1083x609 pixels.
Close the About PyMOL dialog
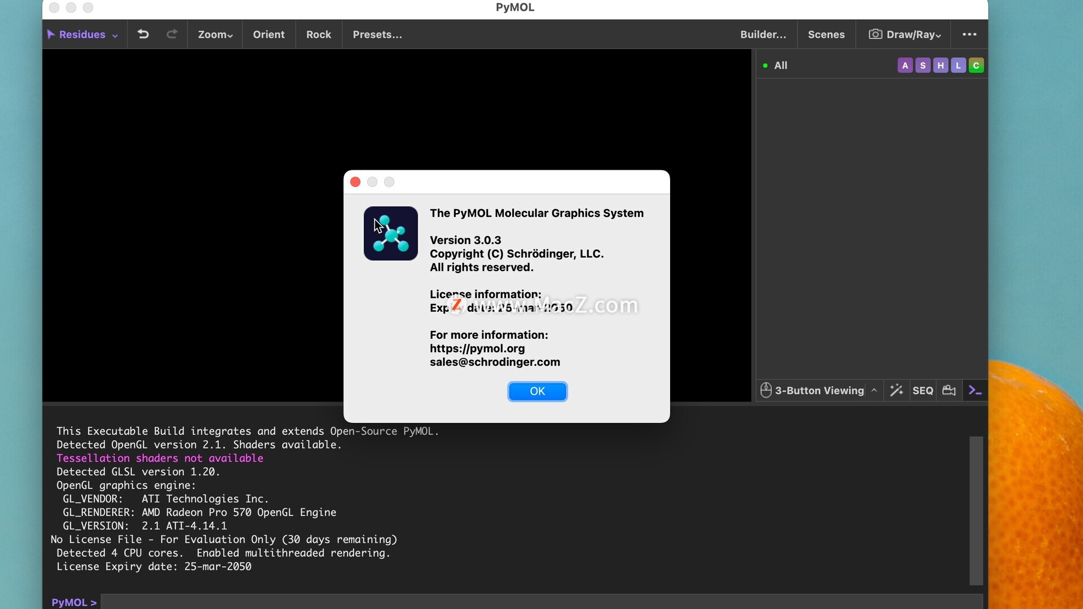pos(355,182)
